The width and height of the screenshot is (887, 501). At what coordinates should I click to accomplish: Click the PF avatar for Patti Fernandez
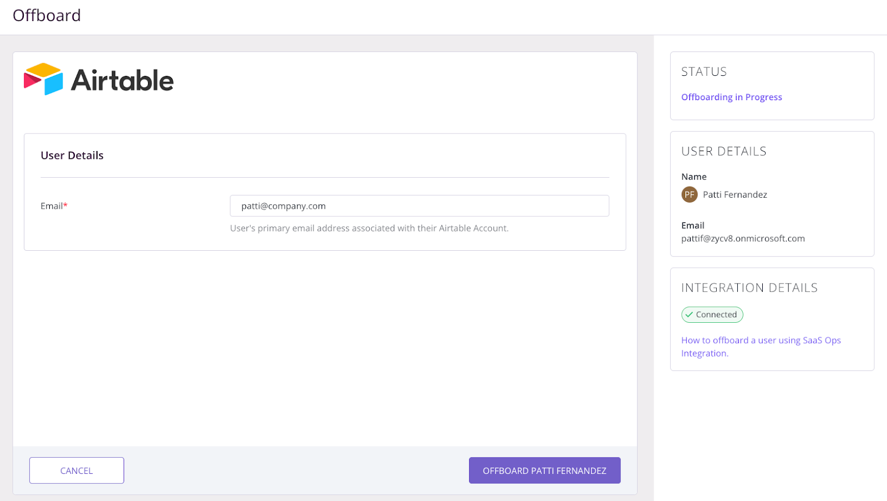click(689, 194)
